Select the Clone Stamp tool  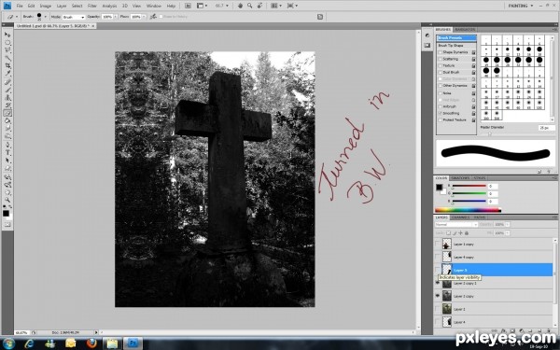pos(7,97)
